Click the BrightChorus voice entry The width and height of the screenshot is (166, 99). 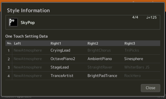99,50
